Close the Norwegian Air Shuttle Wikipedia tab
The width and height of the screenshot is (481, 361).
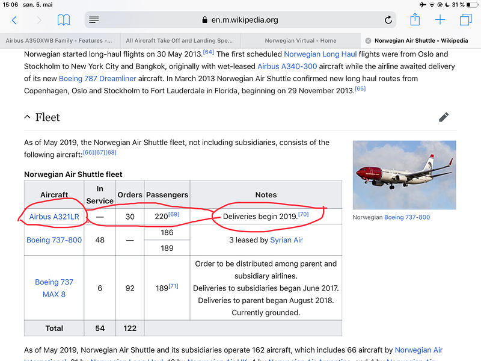pos(368,41)
